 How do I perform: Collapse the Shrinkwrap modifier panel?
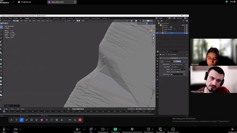point(160,61)
